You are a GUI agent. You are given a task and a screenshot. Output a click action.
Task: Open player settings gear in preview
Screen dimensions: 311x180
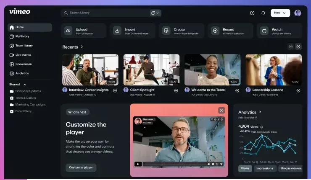213,164
